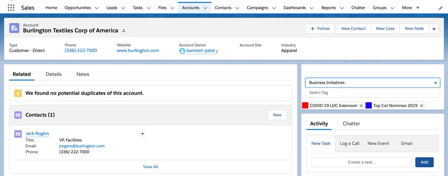Open the More navigation dropdown
This screenshot has height=176, width=448.
pyautogui.click(x=411, y=8)
